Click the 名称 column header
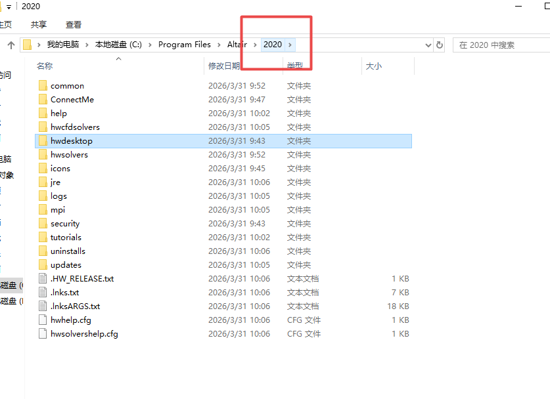This screenshot has height=399, width=550. (45, 66)
